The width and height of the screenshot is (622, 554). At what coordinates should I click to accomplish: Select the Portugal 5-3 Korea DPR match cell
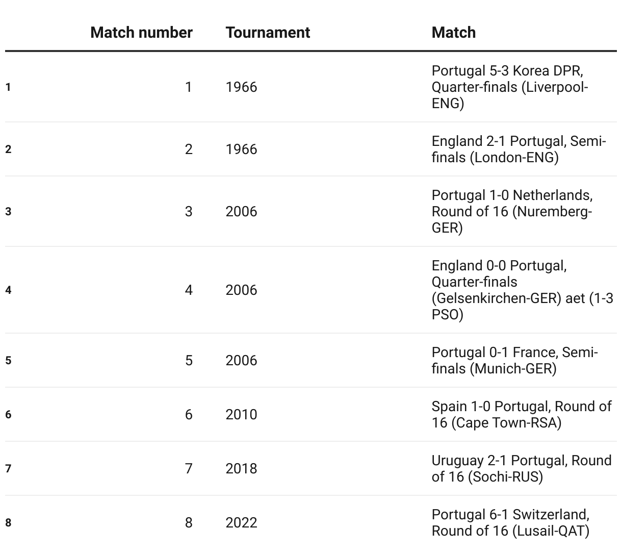click(x=510, y=87)
